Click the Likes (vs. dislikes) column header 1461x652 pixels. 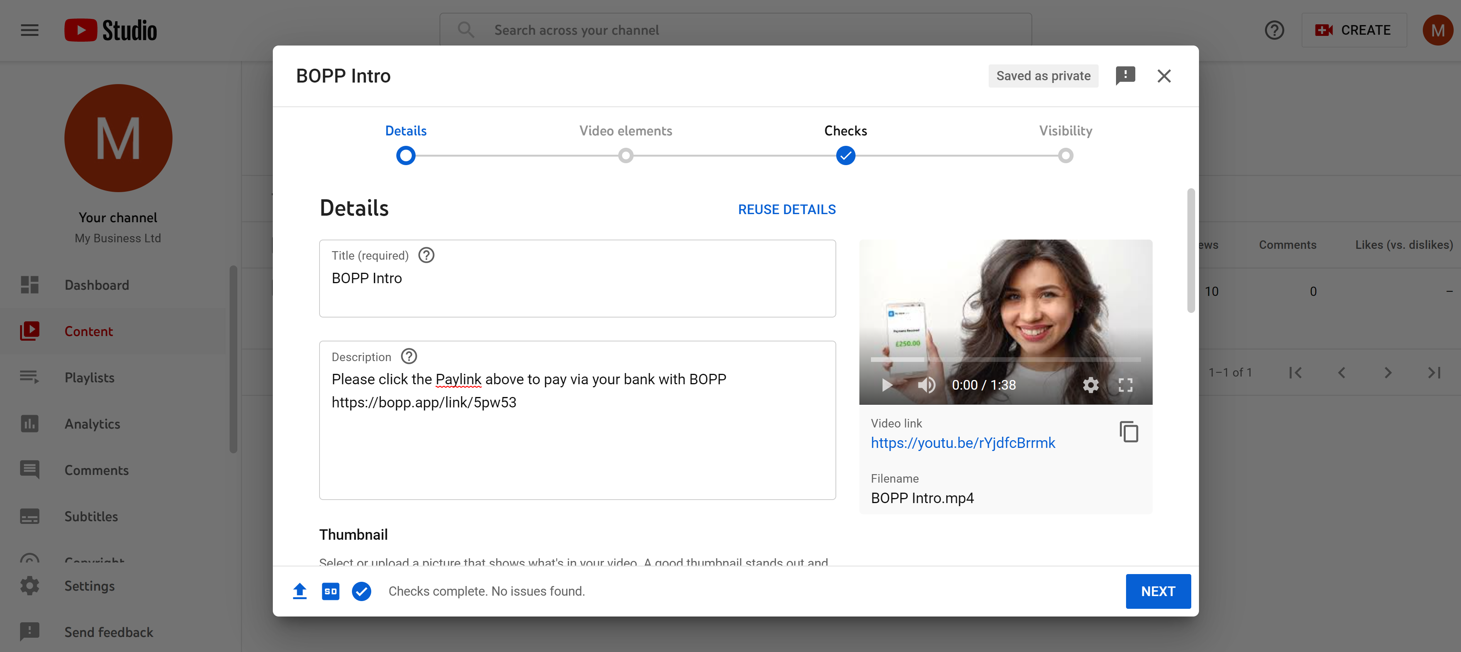click(x=1404, y=244)
